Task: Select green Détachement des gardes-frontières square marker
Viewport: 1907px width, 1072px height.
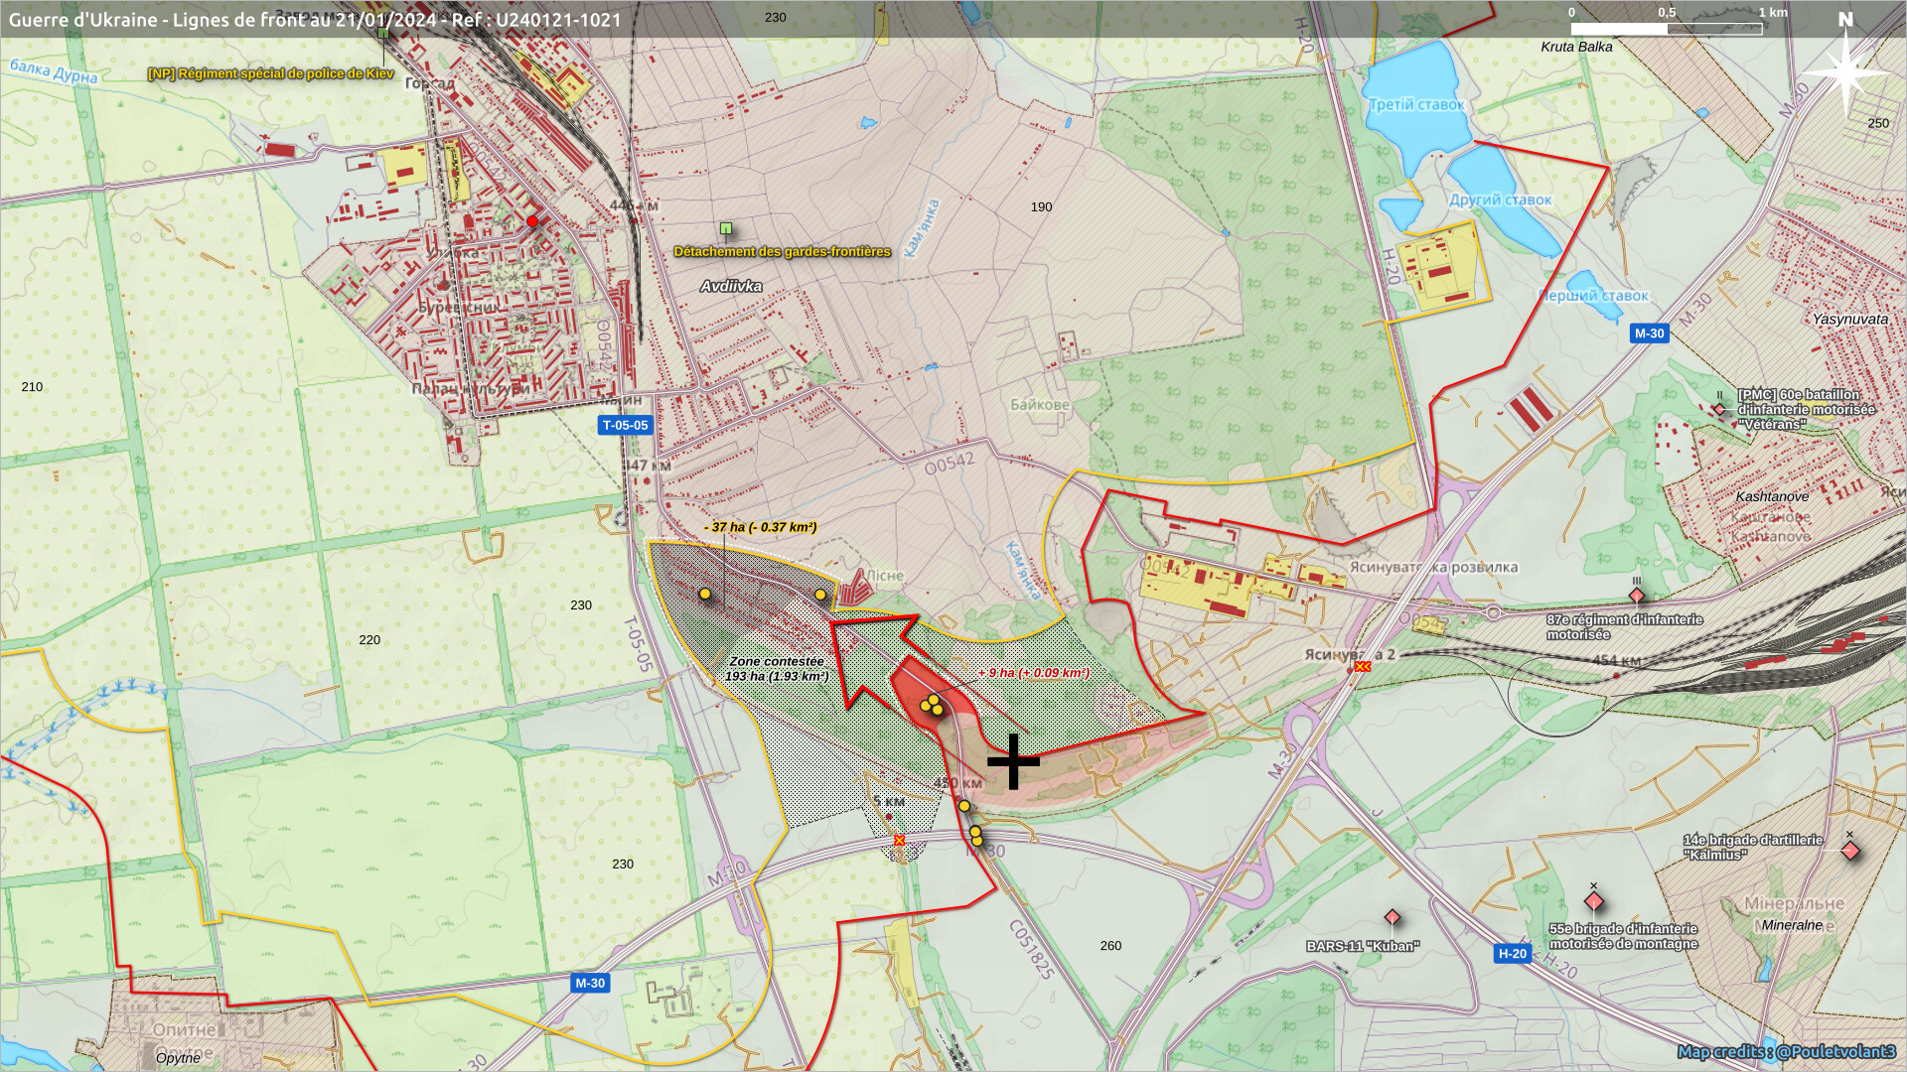Action: (x=726, y=229)
